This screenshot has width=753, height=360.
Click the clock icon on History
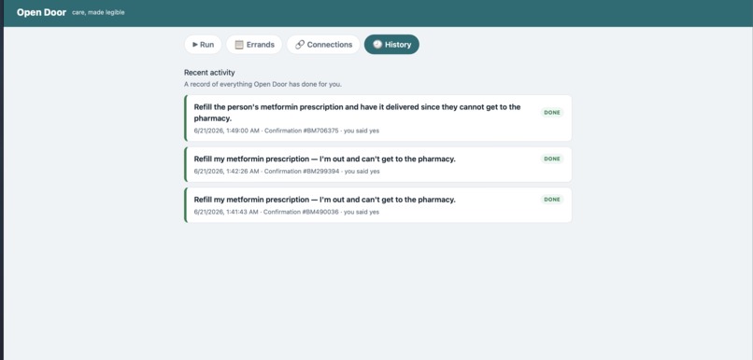pos(377,45)
